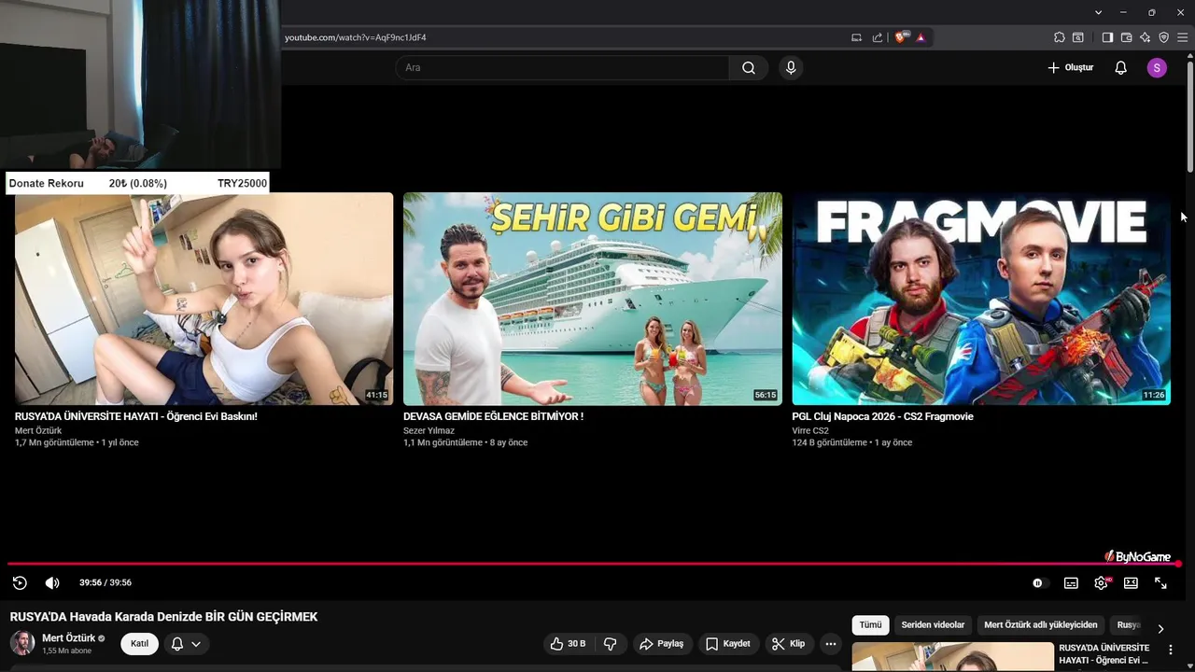This screenshot has width=1195, height=672.
Task: Open Brave Rewards triangle icon
Action: (921, 37)
